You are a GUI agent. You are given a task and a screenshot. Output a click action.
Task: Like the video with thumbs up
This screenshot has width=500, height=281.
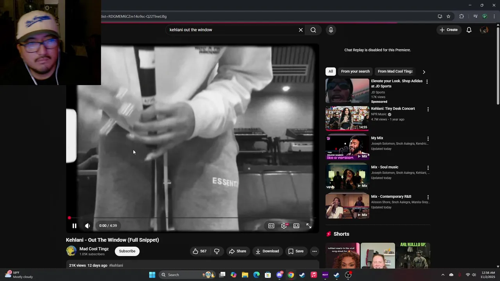tap(199, 251)
